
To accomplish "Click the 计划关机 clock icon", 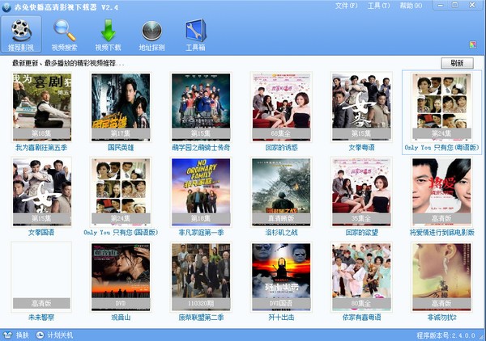I will pos(40,335).
